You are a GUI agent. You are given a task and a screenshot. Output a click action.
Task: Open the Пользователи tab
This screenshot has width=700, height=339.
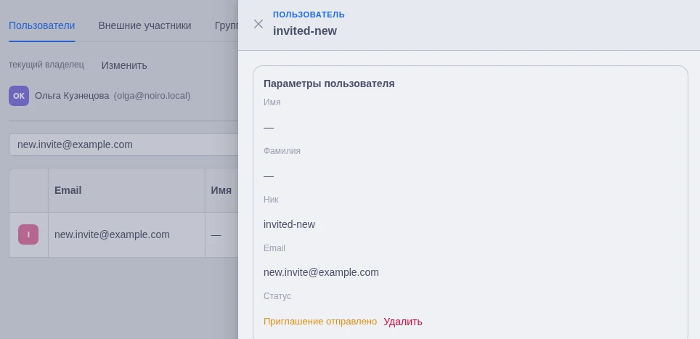(x=42, y=25)
